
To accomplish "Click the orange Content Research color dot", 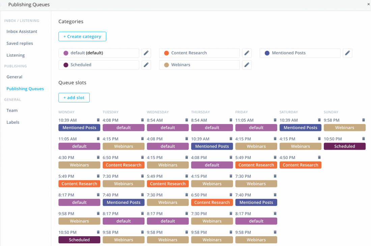I will pyautogui.click(x=166, y=53).
